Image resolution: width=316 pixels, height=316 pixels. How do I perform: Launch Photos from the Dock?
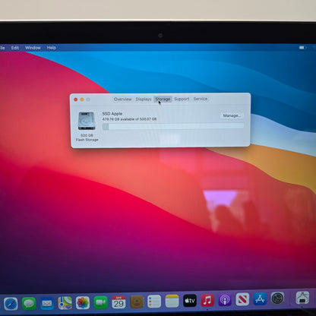point(83,302)
